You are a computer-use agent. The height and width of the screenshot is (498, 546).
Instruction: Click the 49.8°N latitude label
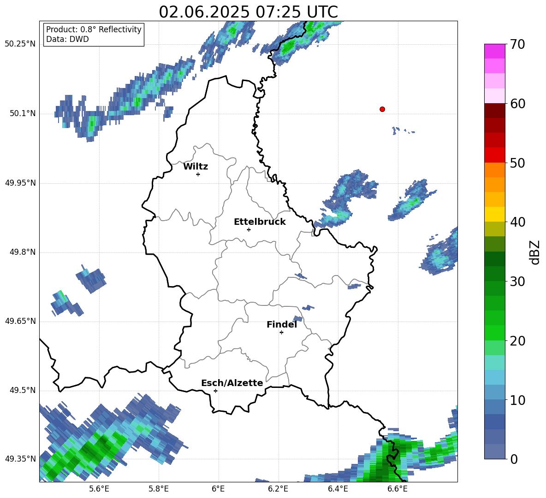[23, 252]
